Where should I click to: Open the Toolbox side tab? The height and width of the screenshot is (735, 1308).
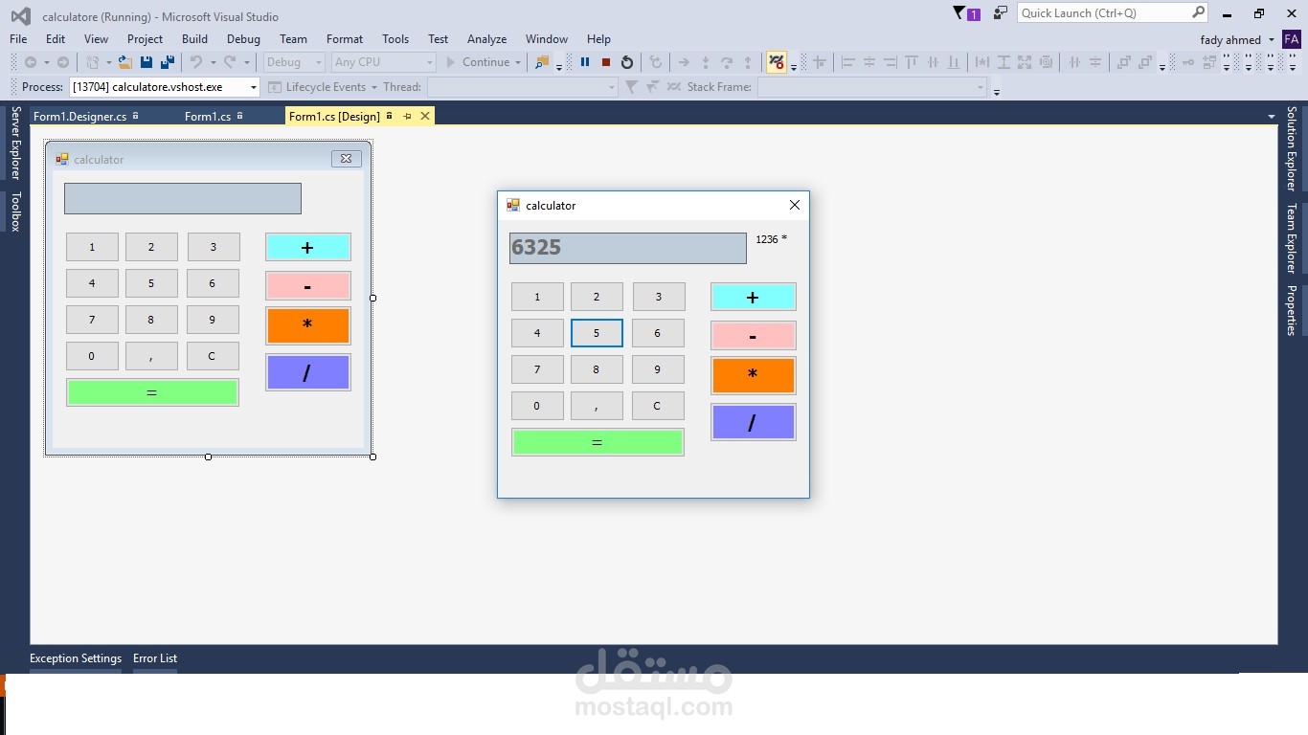click(x=15, y=212)
